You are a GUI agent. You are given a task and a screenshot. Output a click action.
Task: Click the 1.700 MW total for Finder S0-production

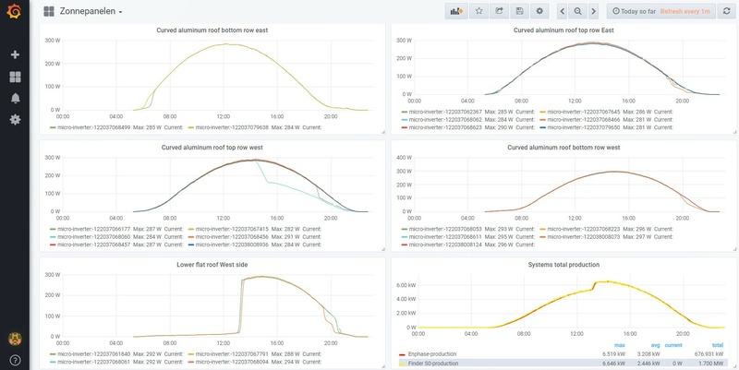pos(712,364)
